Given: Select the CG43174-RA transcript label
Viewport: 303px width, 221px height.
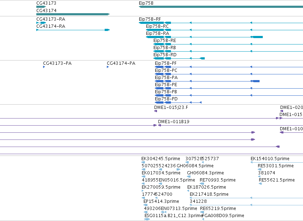Looking at the screenshot, I should (51, 26).
